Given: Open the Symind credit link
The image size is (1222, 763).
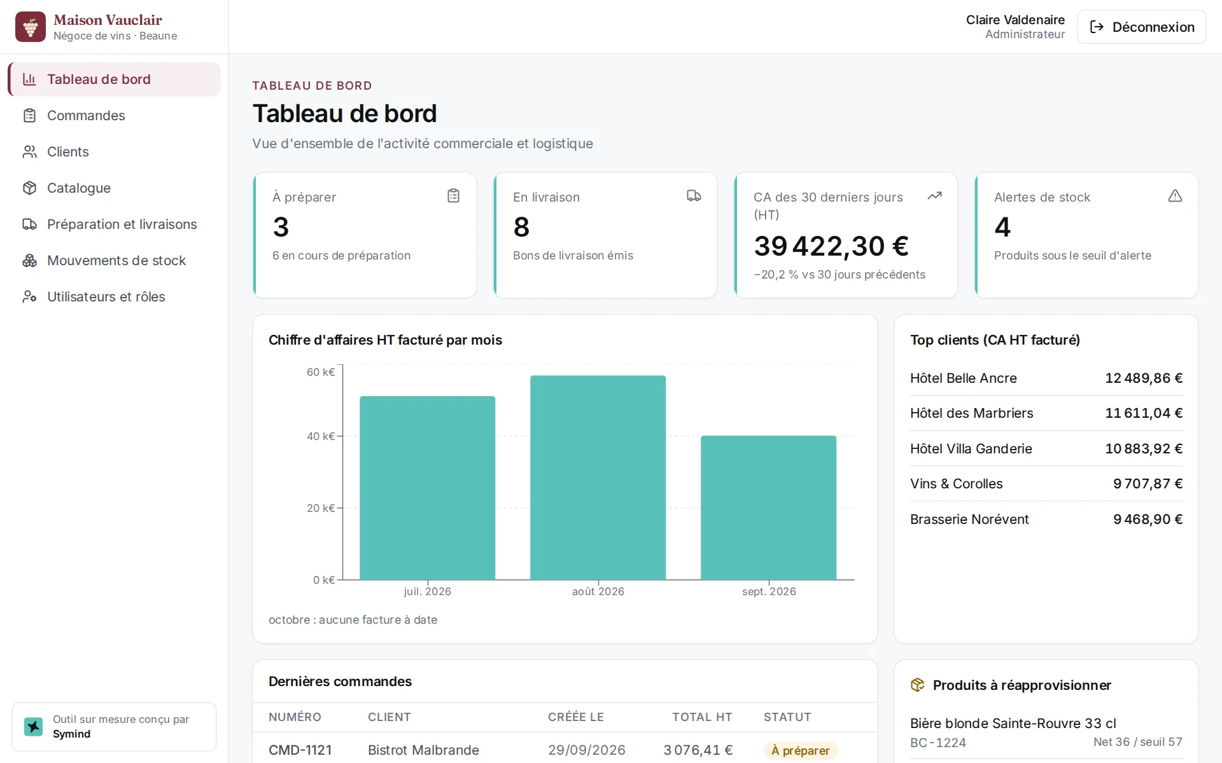Looking at the screenshot, I should [114, 727].
